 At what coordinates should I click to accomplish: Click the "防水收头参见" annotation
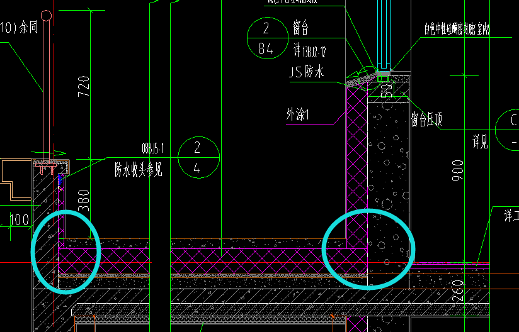pos(139,170)
